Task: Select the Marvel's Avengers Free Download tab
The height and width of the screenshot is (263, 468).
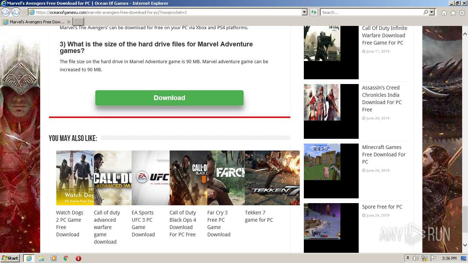Action: [x=37, y=22]
